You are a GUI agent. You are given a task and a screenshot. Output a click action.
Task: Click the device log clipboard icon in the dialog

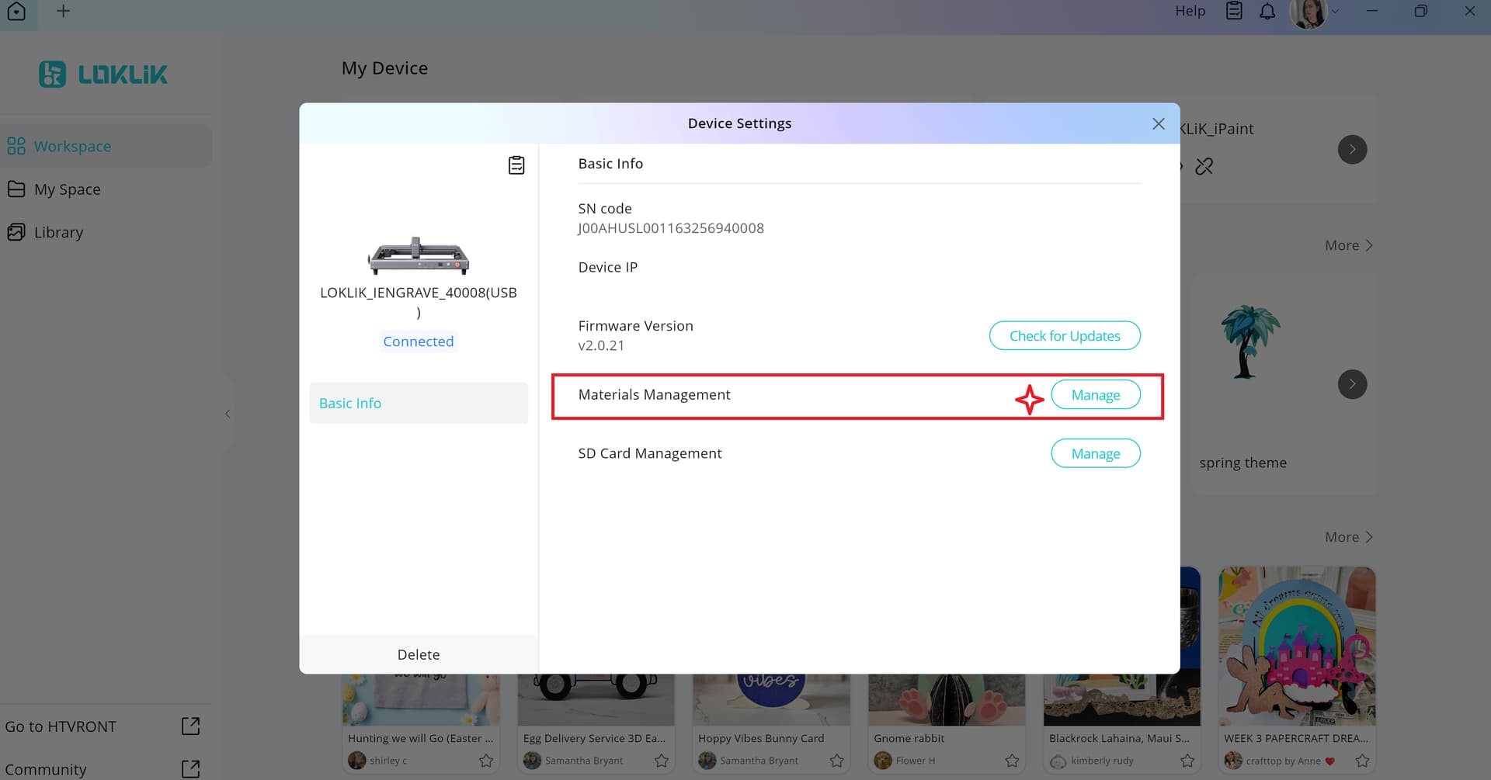(516, 165)
